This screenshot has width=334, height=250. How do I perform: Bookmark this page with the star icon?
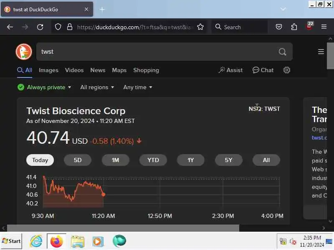pyautogui.click(x=200, y=27)
